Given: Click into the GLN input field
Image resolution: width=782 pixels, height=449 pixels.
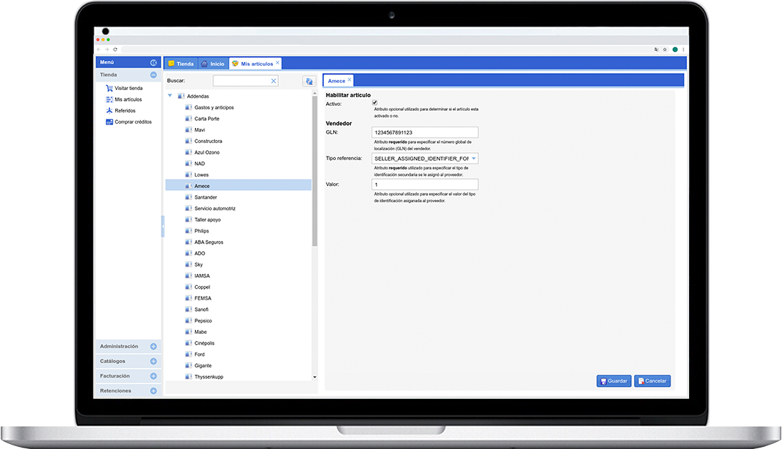Looking at the screenshot, I should tap(425, 132).
